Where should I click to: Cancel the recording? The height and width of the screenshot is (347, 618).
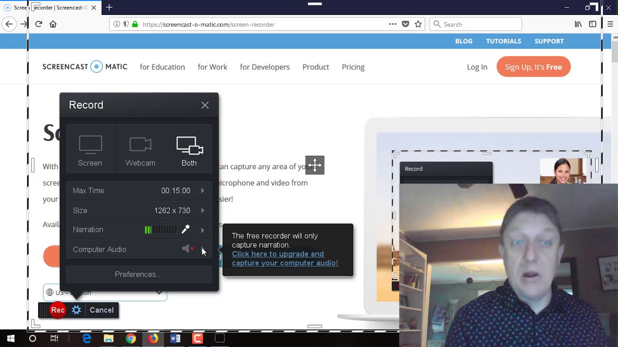[x=102, y=310]
